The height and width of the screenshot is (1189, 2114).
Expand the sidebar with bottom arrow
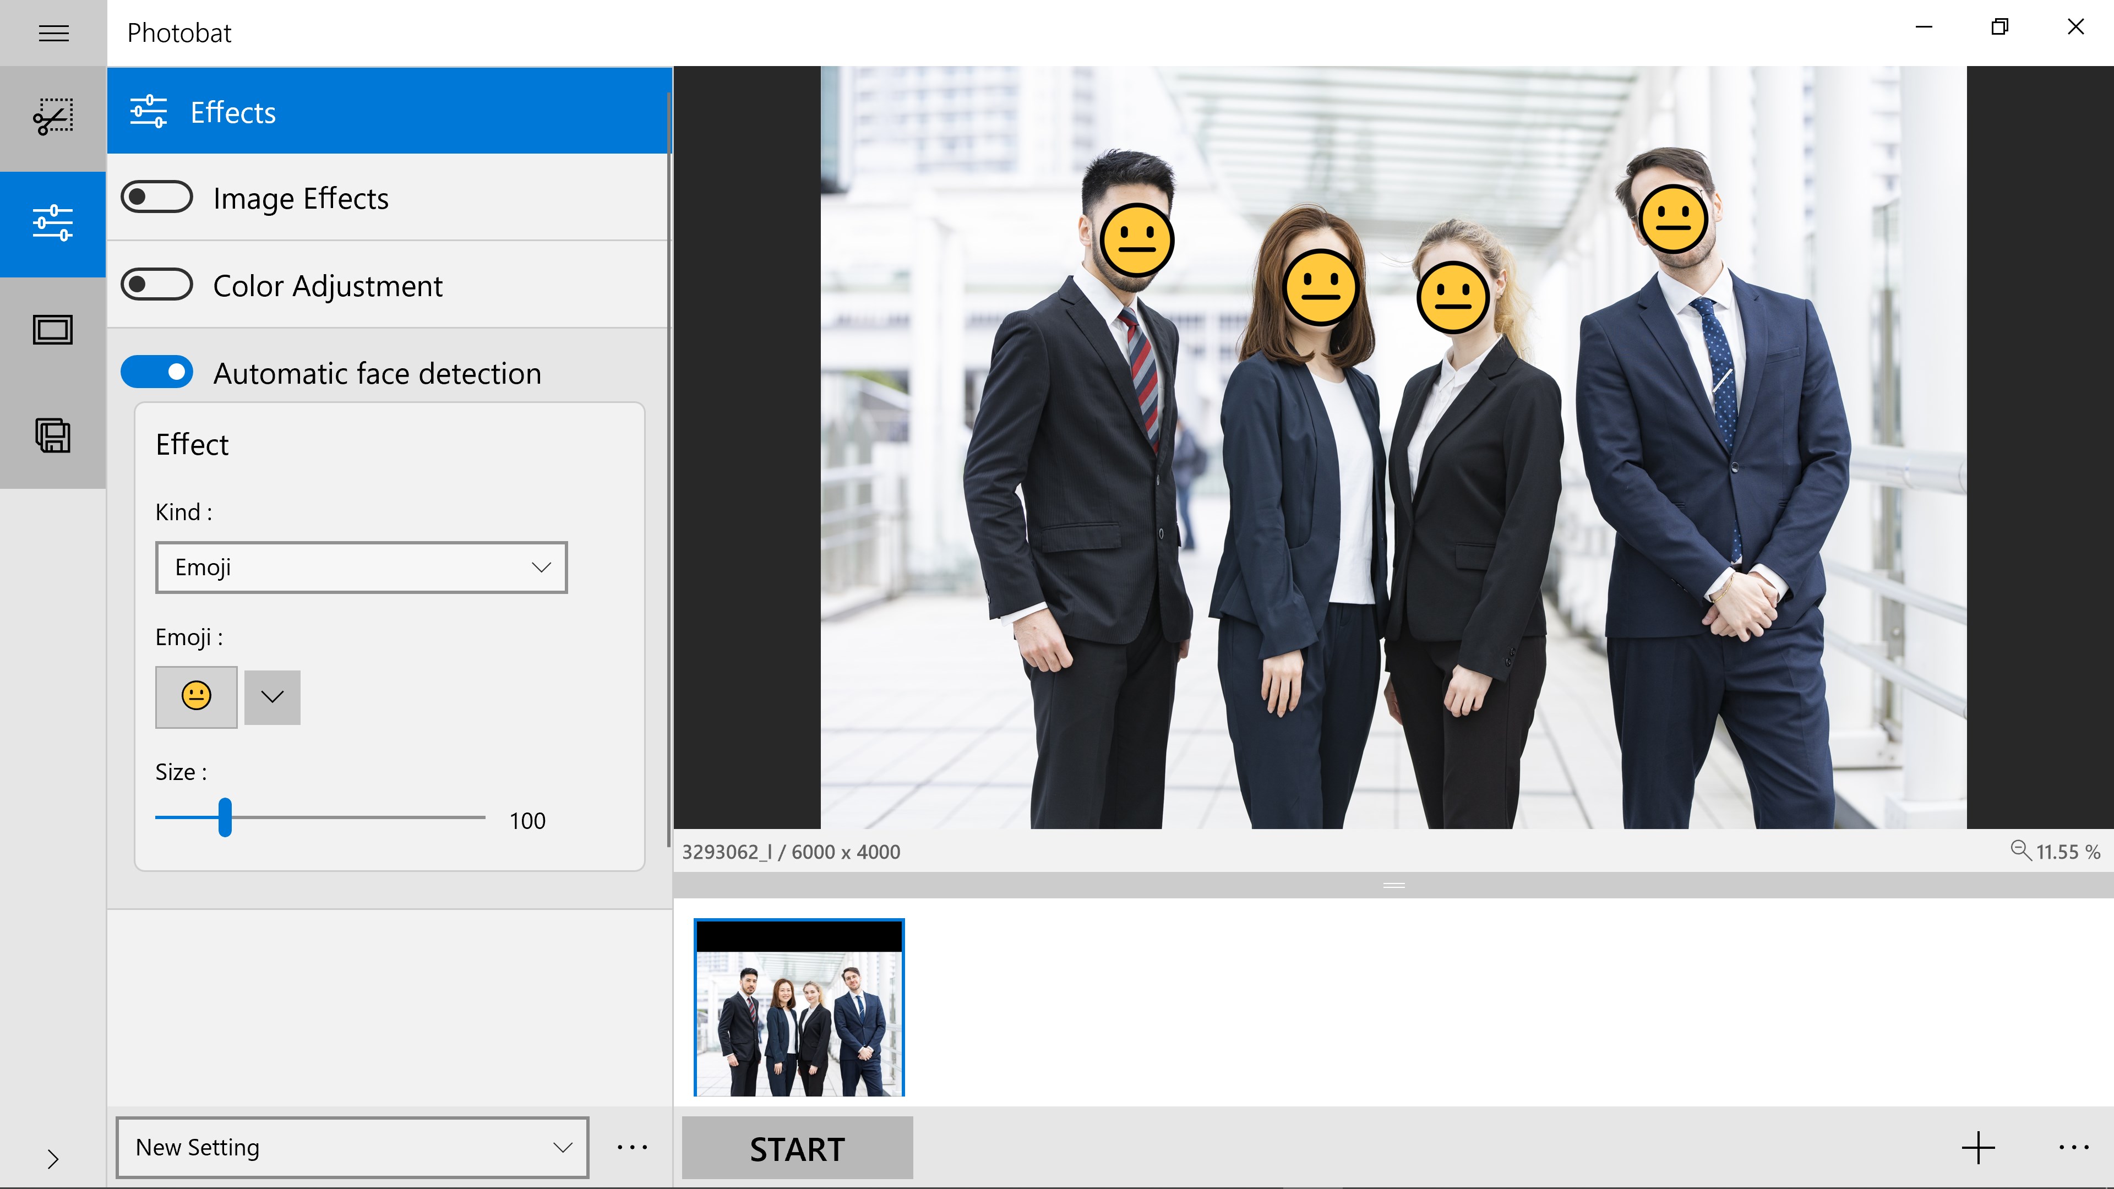pyautogui.click(x=53, y=1159)
